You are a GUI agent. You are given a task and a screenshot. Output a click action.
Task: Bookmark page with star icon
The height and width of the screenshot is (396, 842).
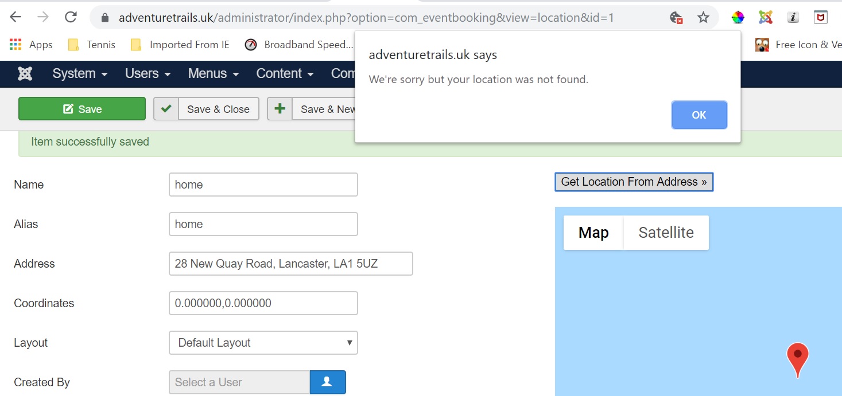coord(703,18)
